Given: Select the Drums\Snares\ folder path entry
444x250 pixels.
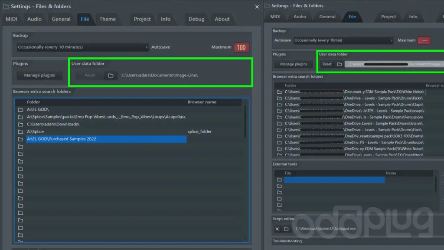Looking at the screenshot, I should 354,124.
